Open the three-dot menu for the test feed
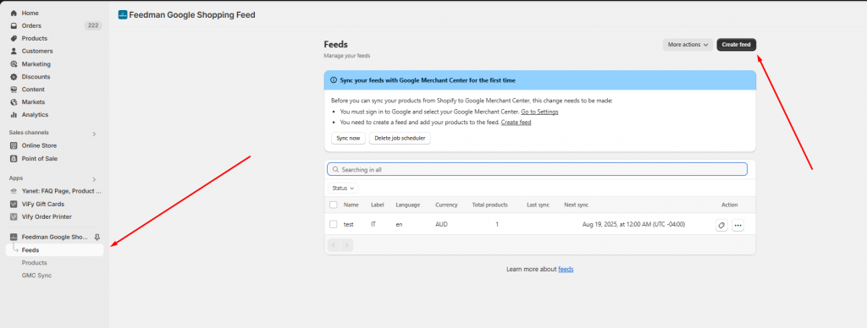 click(737, 226)
